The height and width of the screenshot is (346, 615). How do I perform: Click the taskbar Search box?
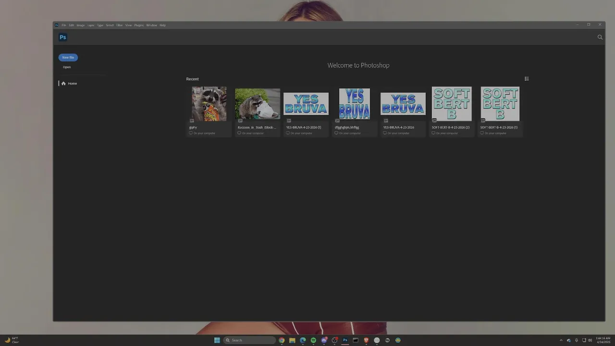pos(249,340)
